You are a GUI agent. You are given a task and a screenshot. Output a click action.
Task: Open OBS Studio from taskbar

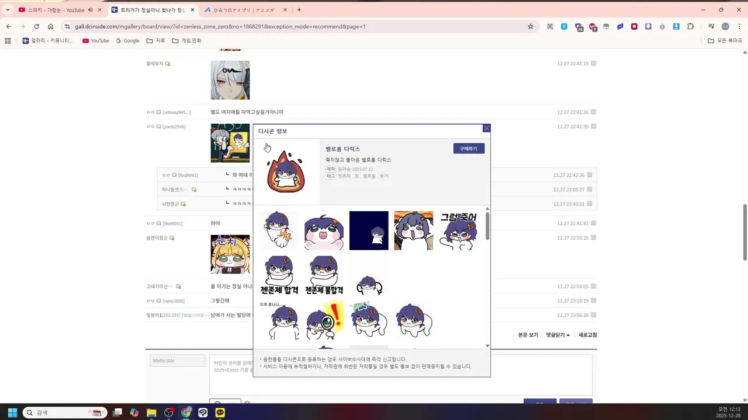click(x=169, y=412)
